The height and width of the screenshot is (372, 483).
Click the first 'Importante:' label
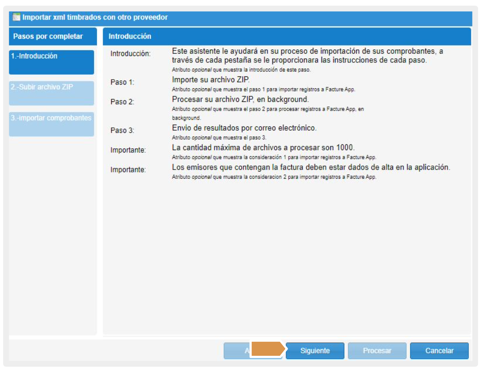tap(128, 150)
